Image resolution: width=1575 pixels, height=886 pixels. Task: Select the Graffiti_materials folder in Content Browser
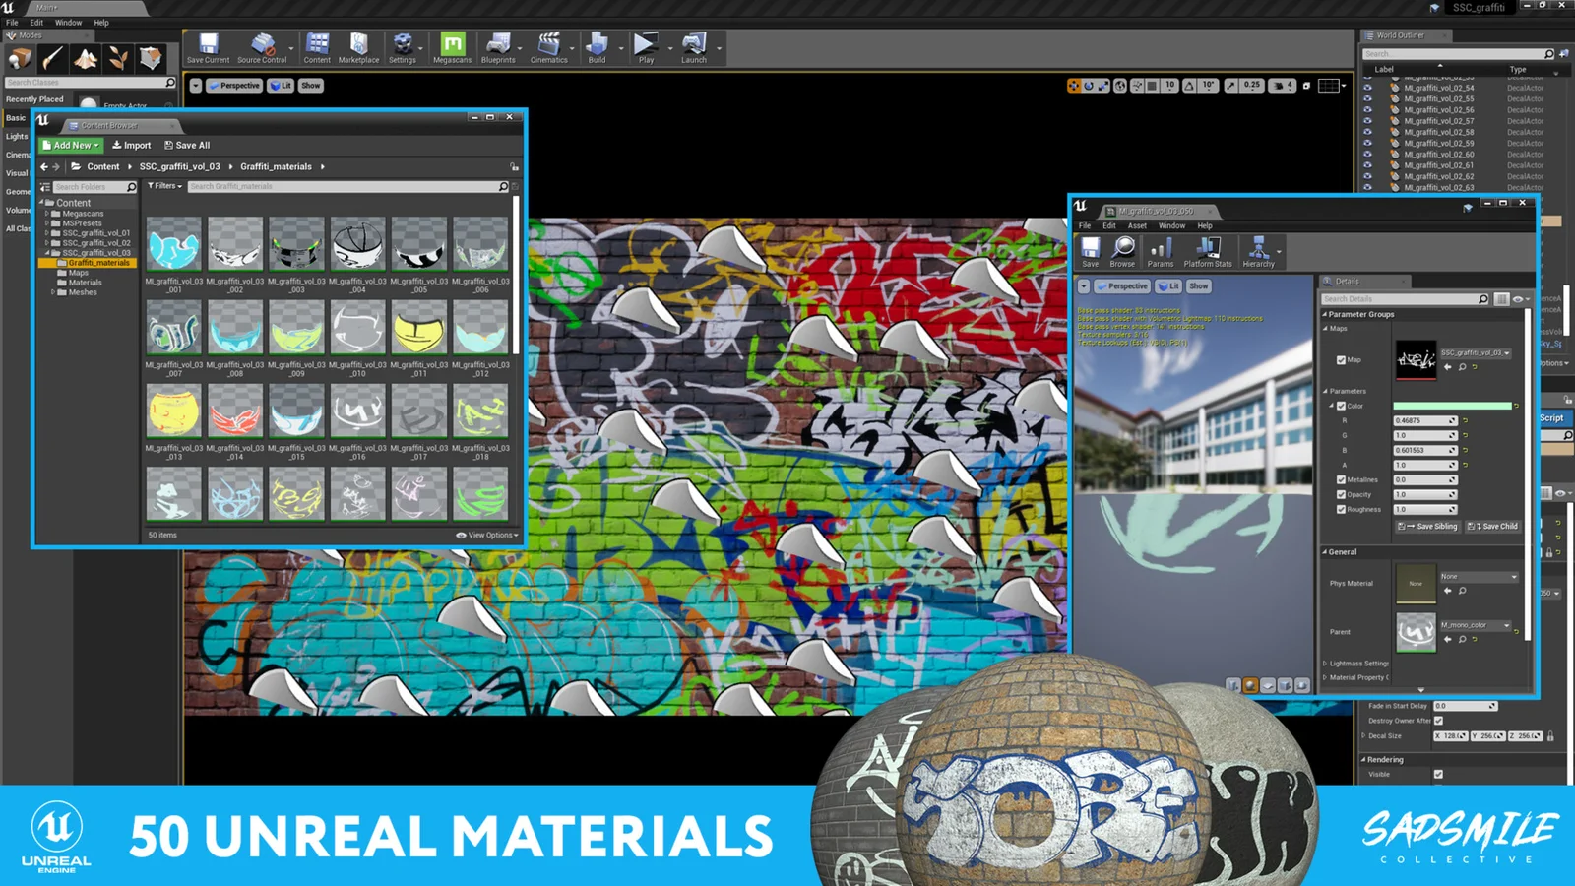pyautogui.click(x=98, y=262)
